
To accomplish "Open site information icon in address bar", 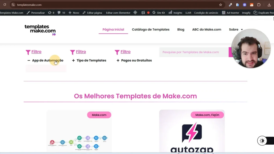I will 13,5.
